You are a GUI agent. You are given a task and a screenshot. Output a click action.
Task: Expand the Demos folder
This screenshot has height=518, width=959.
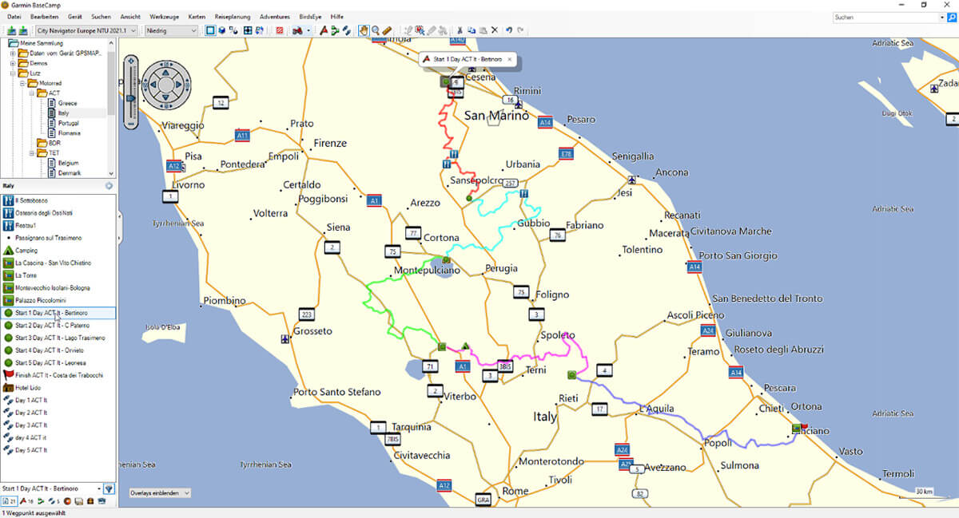pos(13,63)
